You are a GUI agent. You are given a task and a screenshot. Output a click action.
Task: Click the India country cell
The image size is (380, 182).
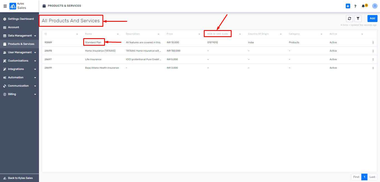pos(251,42)
